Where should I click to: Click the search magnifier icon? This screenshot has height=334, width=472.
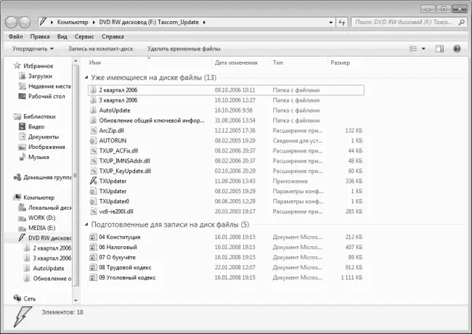click(x=461, y=23)
